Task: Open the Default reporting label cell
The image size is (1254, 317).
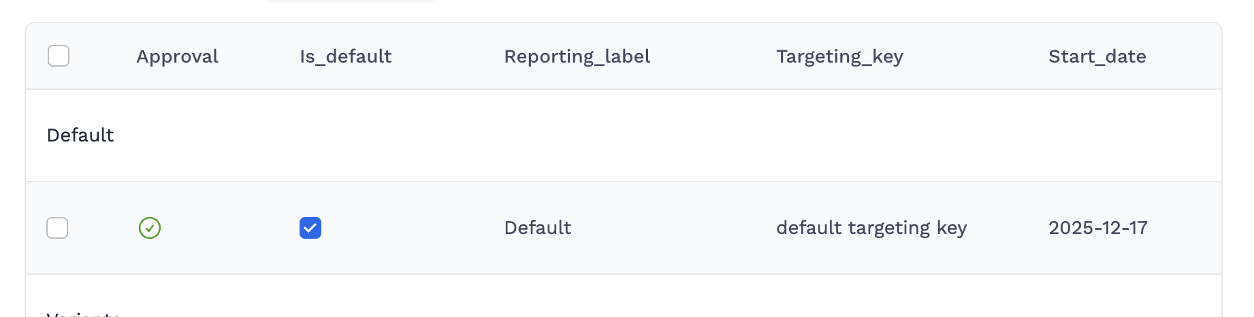Action: 537,228
